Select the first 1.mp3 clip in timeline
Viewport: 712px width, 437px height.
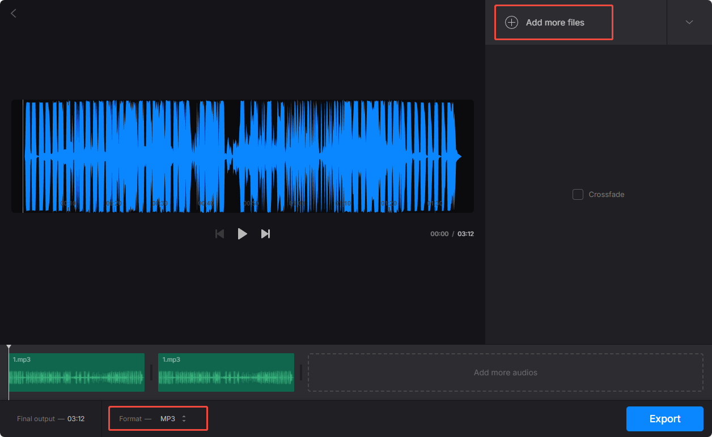[x=77, y=372]
